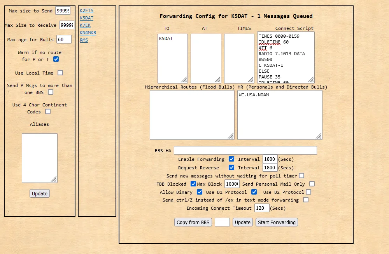Click the TO text area corner grip

[x=184, y=80]
